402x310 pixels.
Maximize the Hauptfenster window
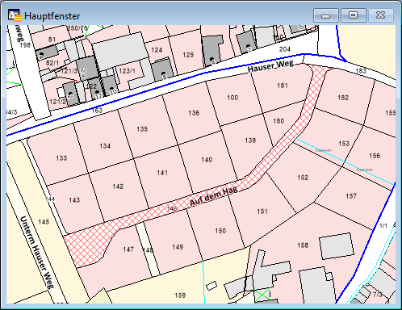click(x=354, y=15)
